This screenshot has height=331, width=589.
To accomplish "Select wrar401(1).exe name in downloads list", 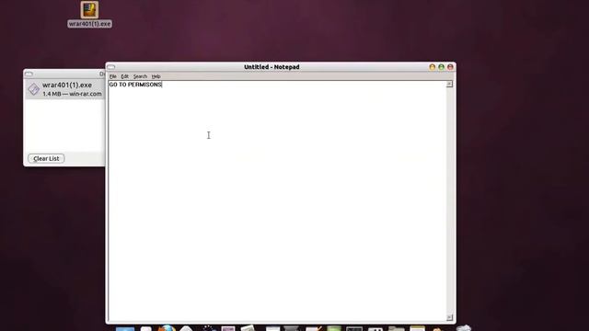I will [x=67, y=86].
